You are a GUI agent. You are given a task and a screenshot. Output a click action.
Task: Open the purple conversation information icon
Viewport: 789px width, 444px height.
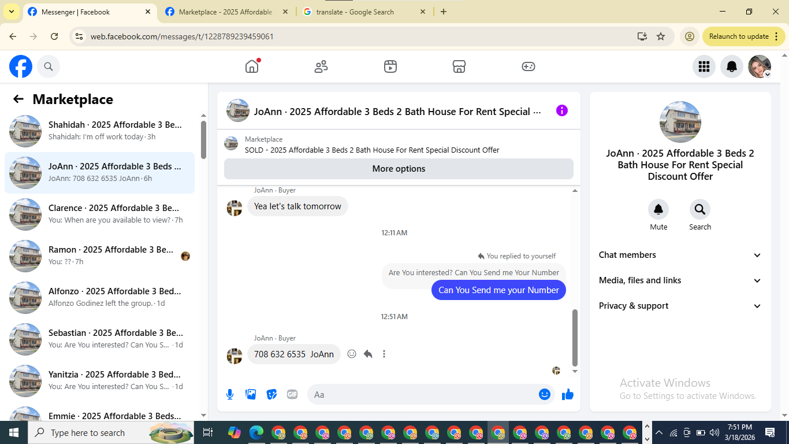point(562,110)
